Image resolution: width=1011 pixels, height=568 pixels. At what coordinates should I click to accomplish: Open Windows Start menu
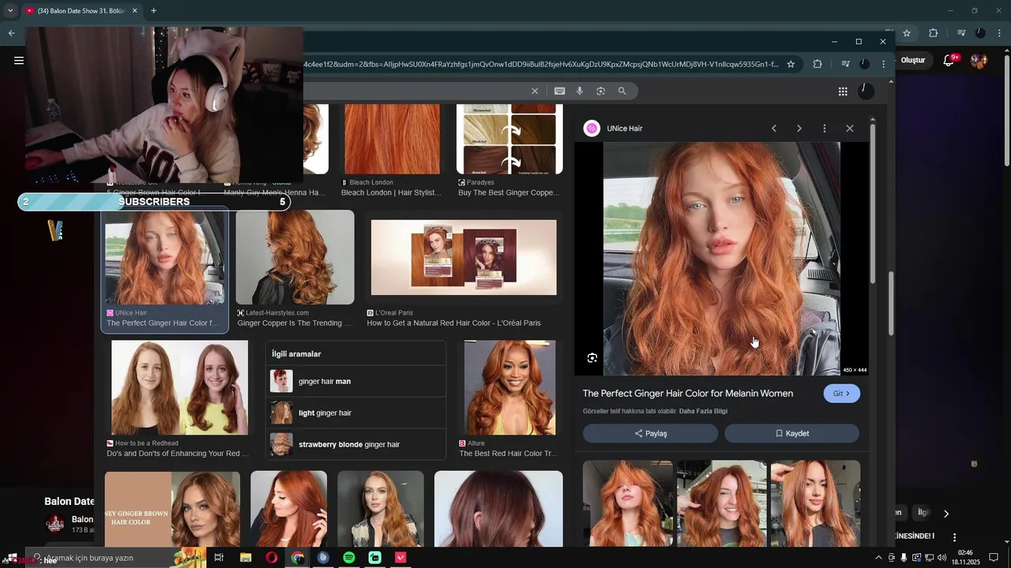click(x=11, y=558)
